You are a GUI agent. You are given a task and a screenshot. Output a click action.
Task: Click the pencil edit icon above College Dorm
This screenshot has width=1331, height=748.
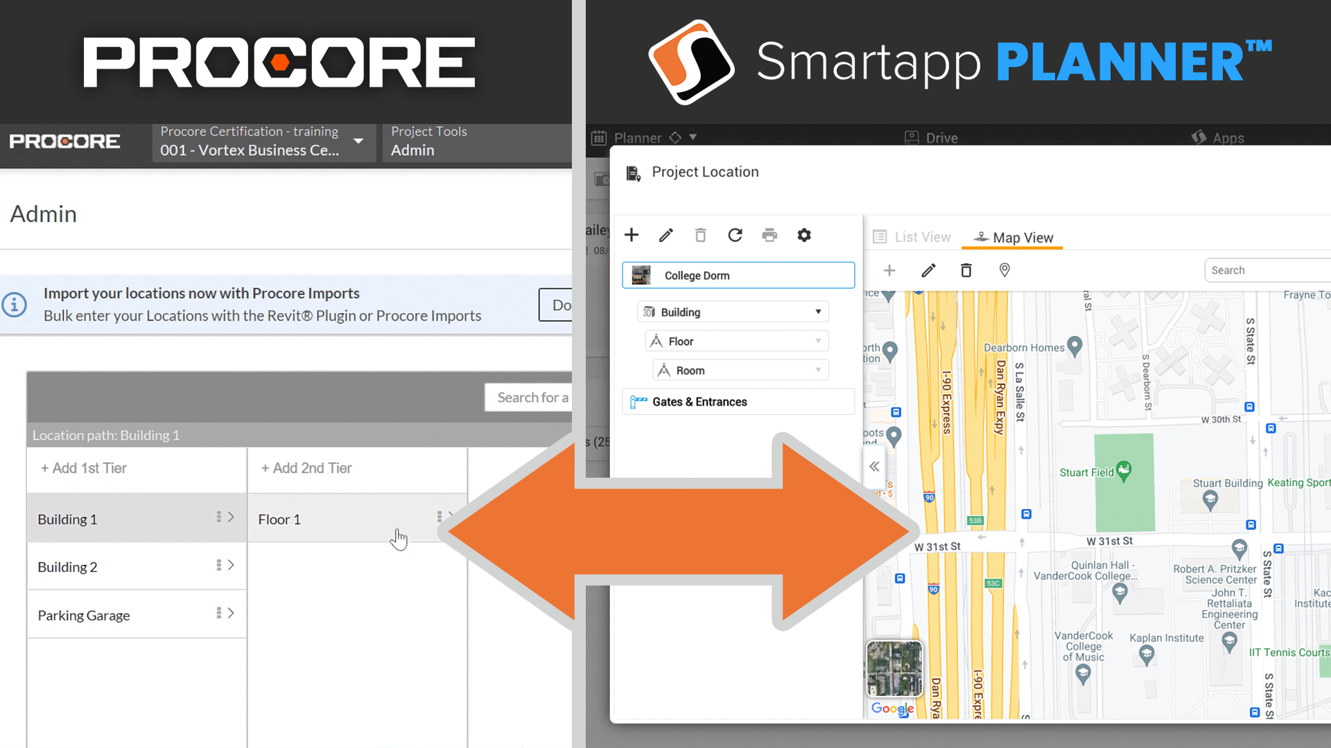665,235
